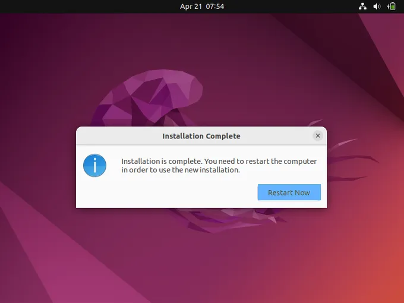Click the Installation Complete title bar
The width and height of the screenshot is (404, 303).
coord(201,136)
